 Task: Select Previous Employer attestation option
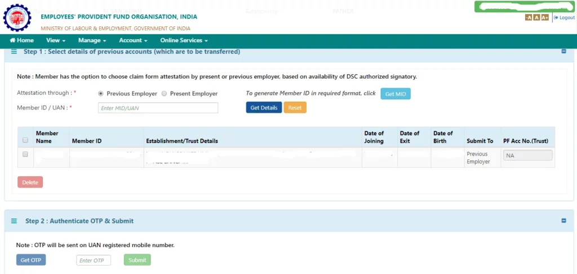coord(101,94)
